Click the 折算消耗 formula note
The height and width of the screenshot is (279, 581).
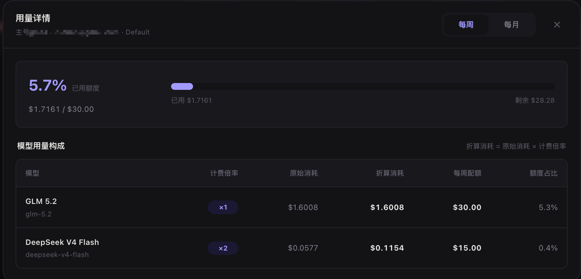coord(516,146)
